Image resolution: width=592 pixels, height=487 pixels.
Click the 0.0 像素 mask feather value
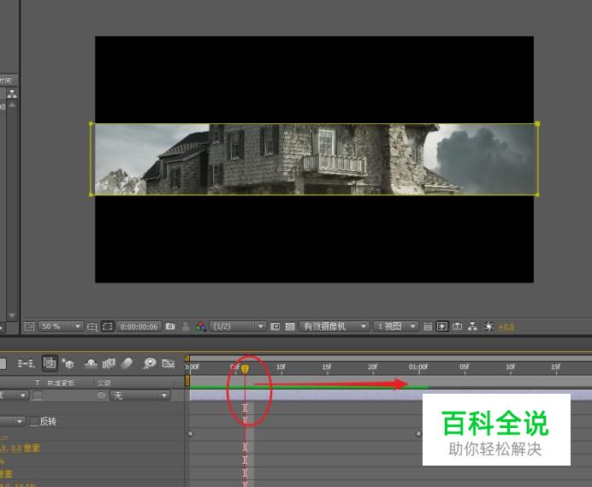tap(25, 448)
